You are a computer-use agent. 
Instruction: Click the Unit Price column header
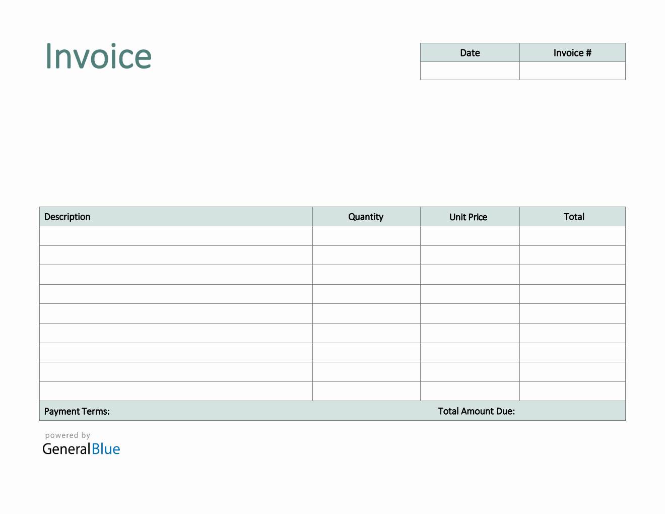point(468,217)
